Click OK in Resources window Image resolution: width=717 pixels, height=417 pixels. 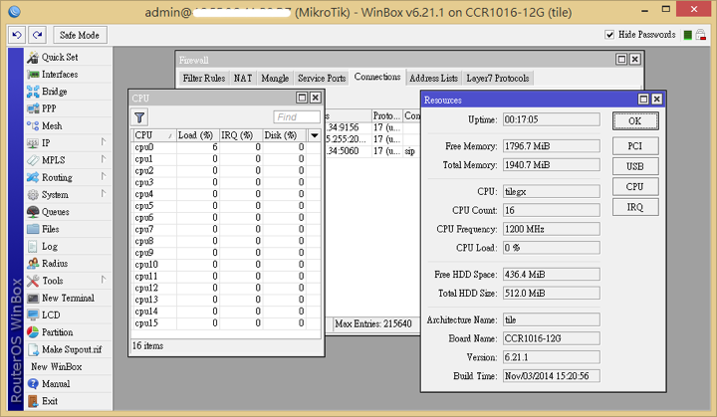[635, 121]
